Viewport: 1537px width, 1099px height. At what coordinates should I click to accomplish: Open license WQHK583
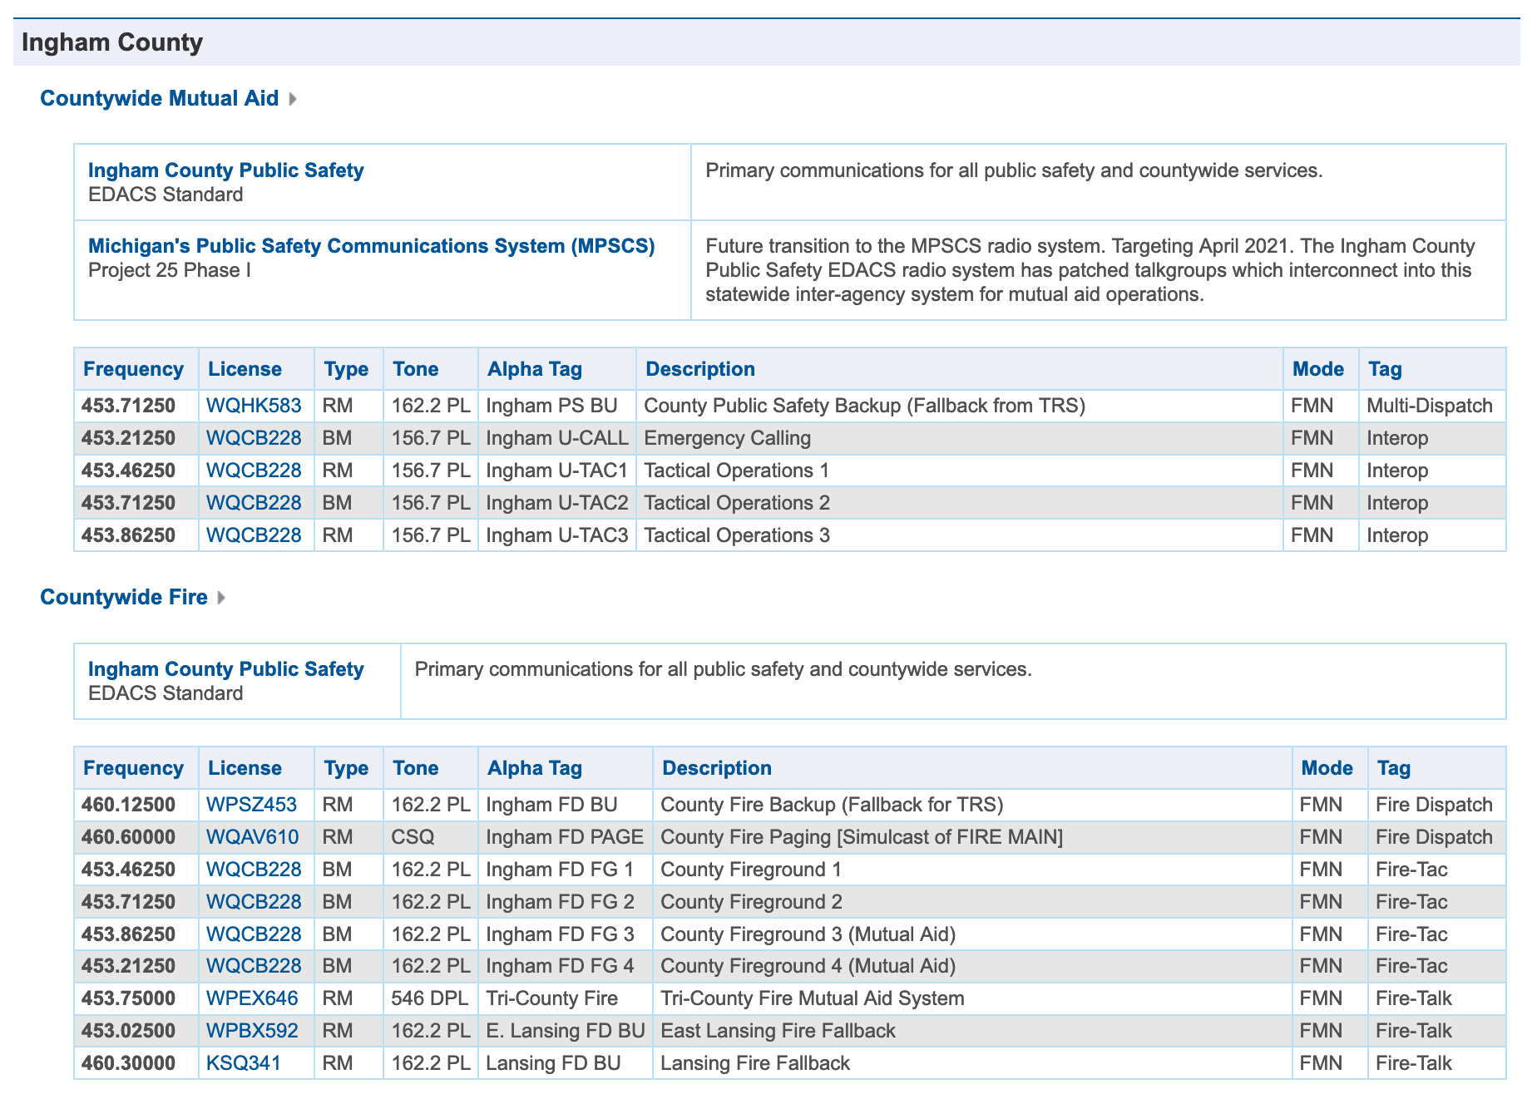[254, 406]
